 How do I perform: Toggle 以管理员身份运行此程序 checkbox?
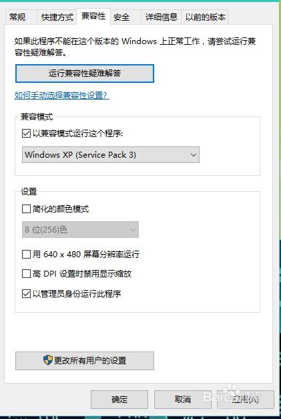26,293
